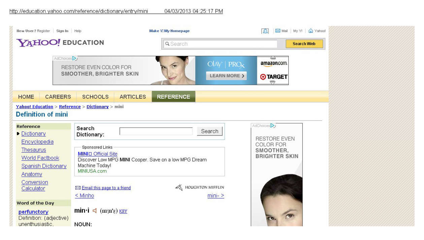This screenshot has width=424, height=240.
Task: Focus the web Search input field
Action: coord(220,44)
